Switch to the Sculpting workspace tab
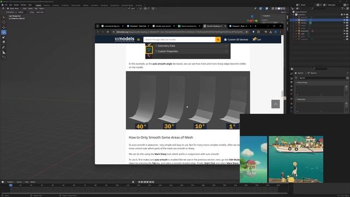 coord(56,5)
